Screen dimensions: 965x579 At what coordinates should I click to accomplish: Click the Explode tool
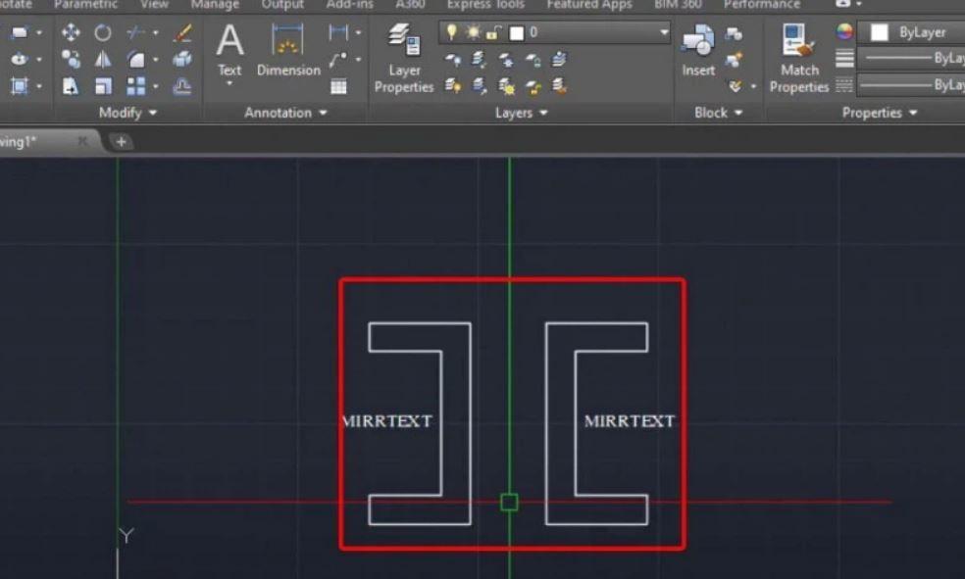(x=182, y=59)
